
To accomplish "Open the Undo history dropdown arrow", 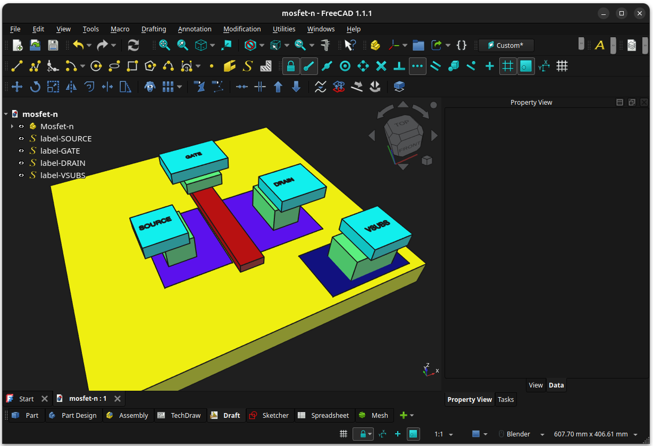I will click(89, 45).
